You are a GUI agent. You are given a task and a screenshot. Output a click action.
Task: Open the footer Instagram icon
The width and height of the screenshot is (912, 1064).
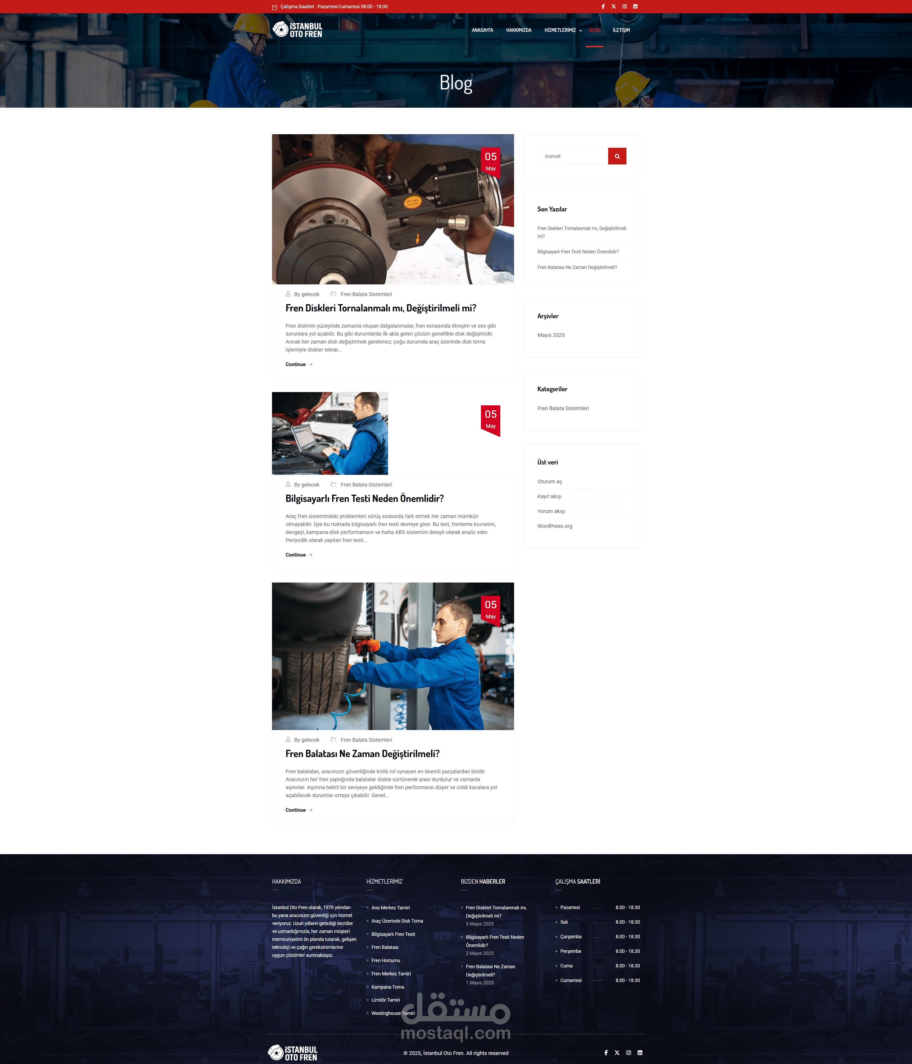[628, 1053]
